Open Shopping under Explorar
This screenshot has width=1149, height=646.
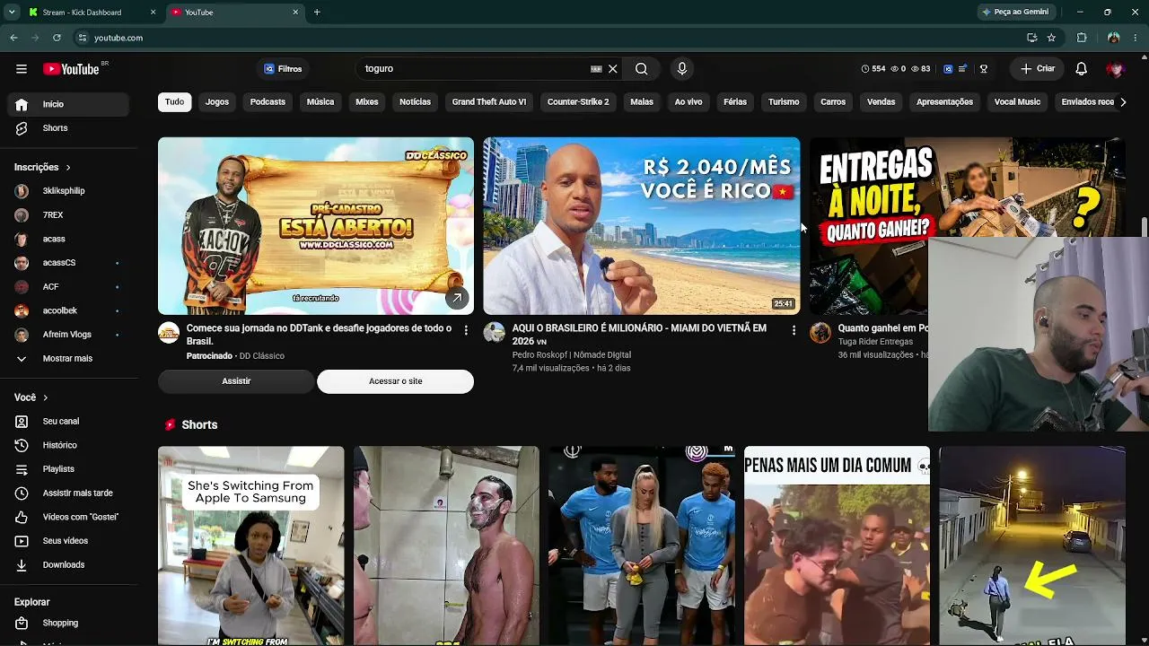(68, 623)
